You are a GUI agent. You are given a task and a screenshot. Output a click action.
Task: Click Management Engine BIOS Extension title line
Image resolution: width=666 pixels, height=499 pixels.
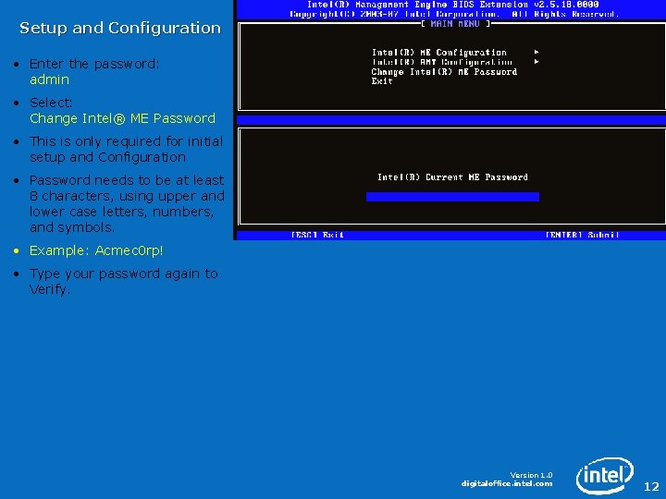click(x=452, y=5)
